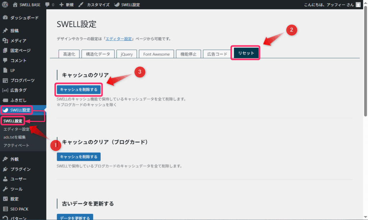Click the page scrollbar thumb
368x220 pixels.
(x=365, y=61)
